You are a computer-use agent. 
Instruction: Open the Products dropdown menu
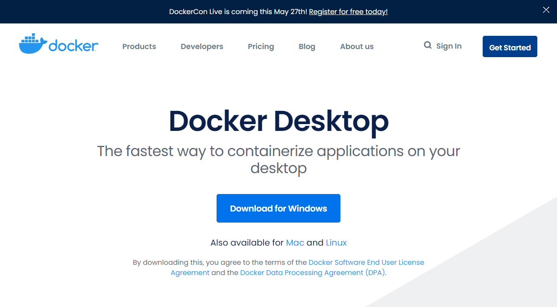(139, 46)
